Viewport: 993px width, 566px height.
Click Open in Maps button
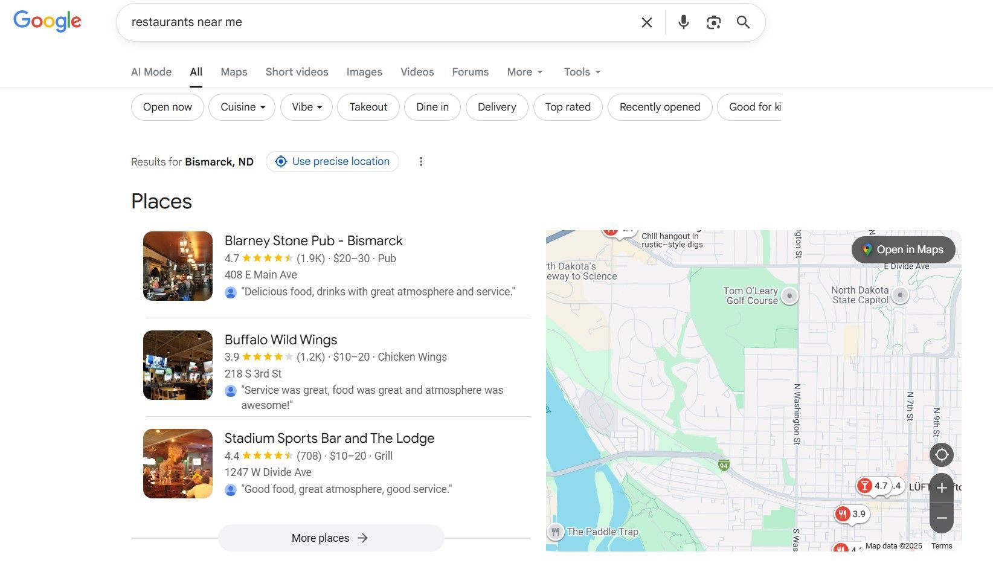point(904,249)
